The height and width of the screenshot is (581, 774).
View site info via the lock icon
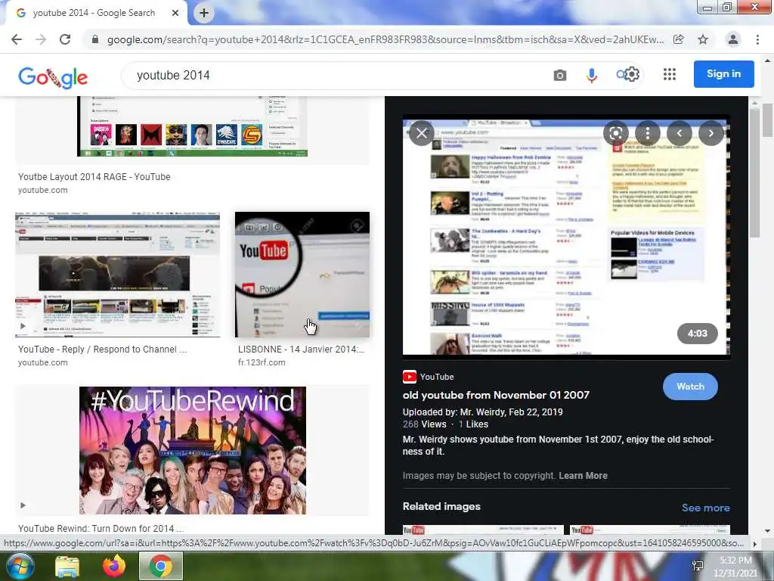pos(95,39)
